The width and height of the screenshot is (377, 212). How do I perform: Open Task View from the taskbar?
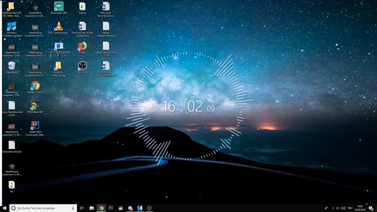82,208
